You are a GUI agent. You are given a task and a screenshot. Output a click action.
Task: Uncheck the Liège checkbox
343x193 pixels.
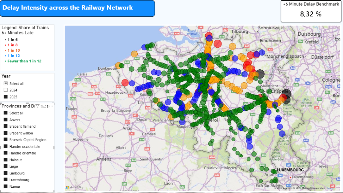(6, 167)
